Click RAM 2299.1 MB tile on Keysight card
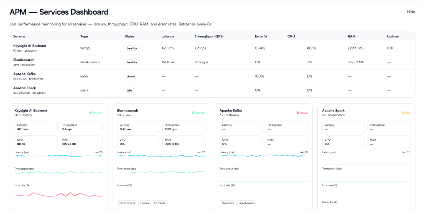Screen dimensions: 428x214 [82, 142]
